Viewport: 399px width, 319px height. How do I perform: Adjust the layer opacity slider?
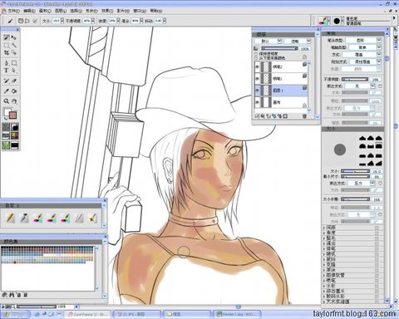[x=279, y=48]
